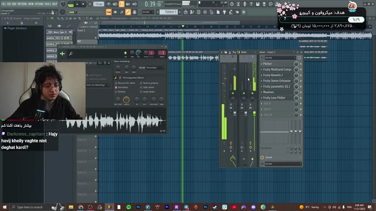
Task: Toggle the Normalize option
Action: 121,87
